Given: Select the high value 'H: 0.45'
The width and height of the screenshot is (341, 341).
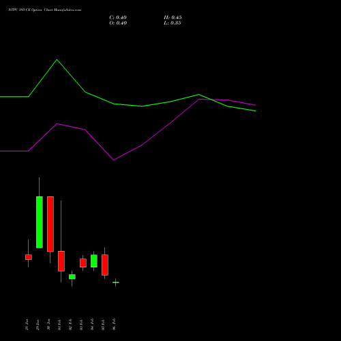Looking at the screenshot, I should pos(173,18).
